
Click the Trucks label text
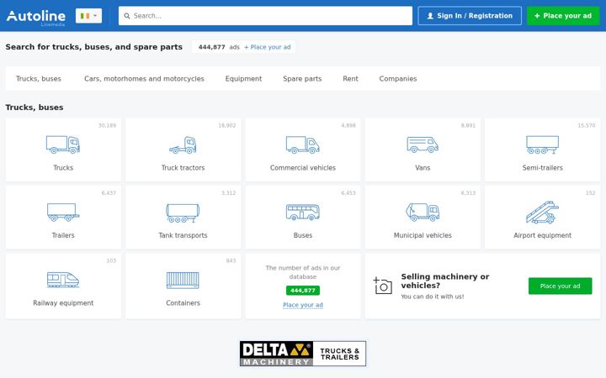63,168
